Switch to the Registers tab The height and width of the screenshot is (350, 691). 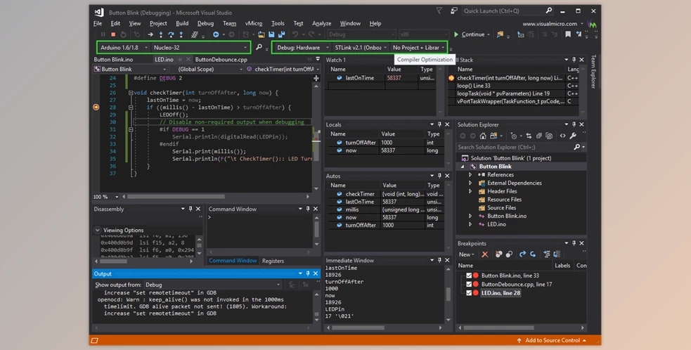coord(273,261)
